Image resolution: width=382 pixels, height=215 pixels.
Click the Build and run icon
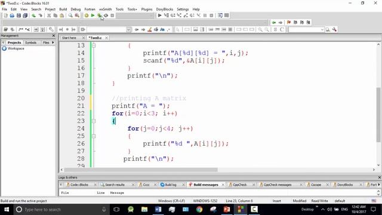point(100,16)
